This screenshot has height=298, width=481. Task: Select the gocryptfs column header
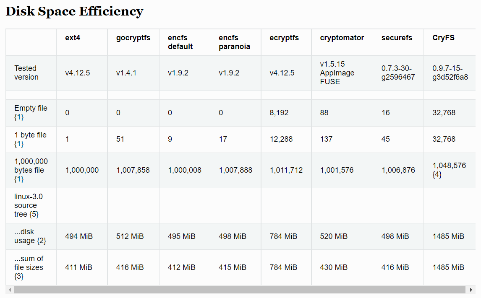click(133, 38)
